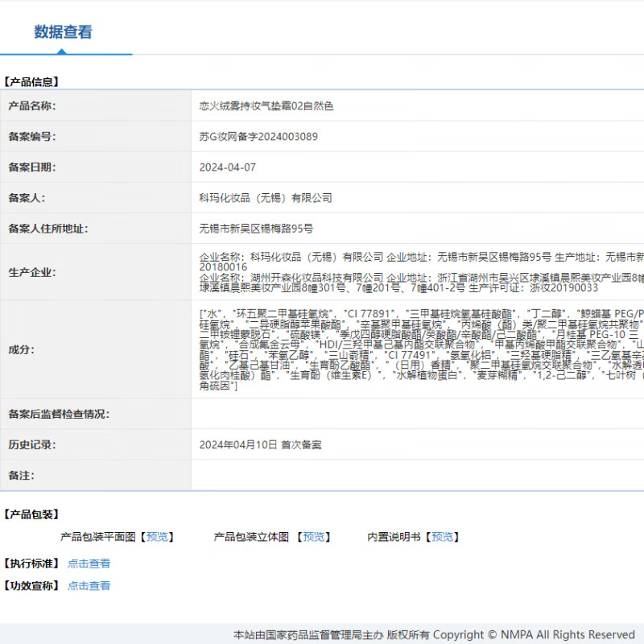This screenshot has width=644, height=644.
Task: Click the 备案人住所地址 row label
Action: pos(48,229)
